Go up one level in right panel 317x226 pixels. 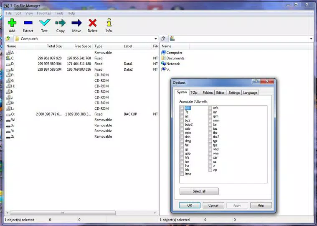pyautogui.click(x=163, y=39)
